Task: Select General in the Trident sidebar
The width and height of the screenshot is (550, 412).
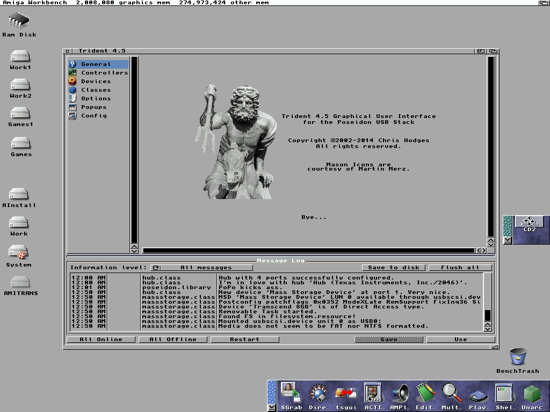Action: coord(98,64)
